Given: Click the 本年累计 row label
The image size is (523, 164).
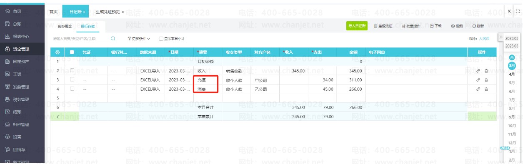Looking at the screenshot, I should click(205, 117).
